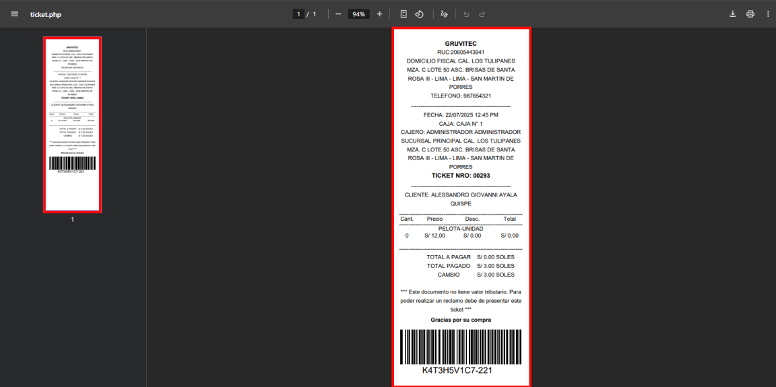
Task: Click the redo arrow in toolbar
Action: tap(482, 14)
